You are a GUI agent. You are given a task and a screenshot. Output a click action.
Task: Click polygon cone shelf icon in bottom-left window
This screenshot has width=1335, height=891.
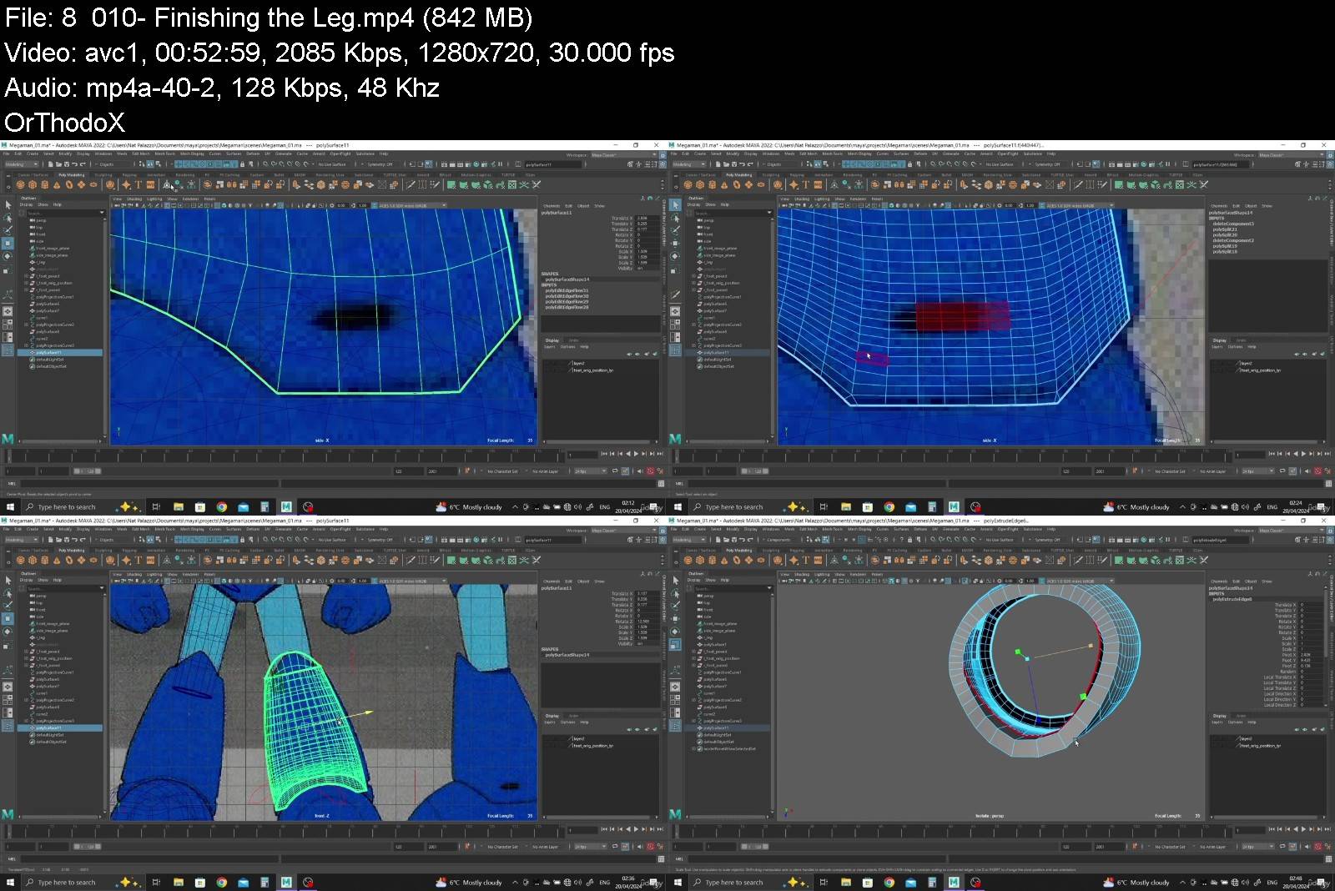(x=57, y=561)
